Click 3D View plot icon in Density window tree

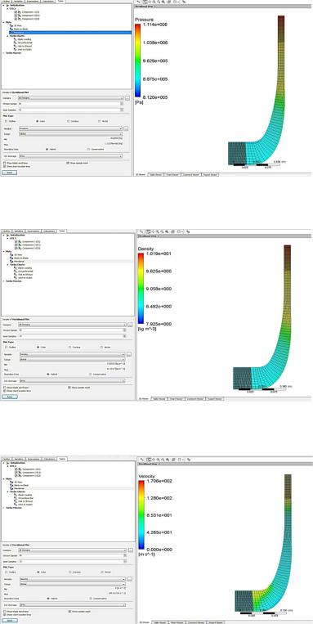(12, 254)
